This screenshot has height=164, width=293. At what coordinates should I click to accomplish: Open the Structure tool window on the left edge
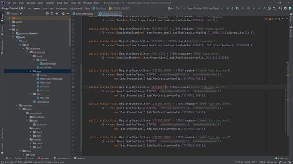(x=2, y=133)
